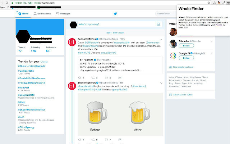
Task: Click the profile avatar hexagon in sidebar
Action: coord(23,36)
